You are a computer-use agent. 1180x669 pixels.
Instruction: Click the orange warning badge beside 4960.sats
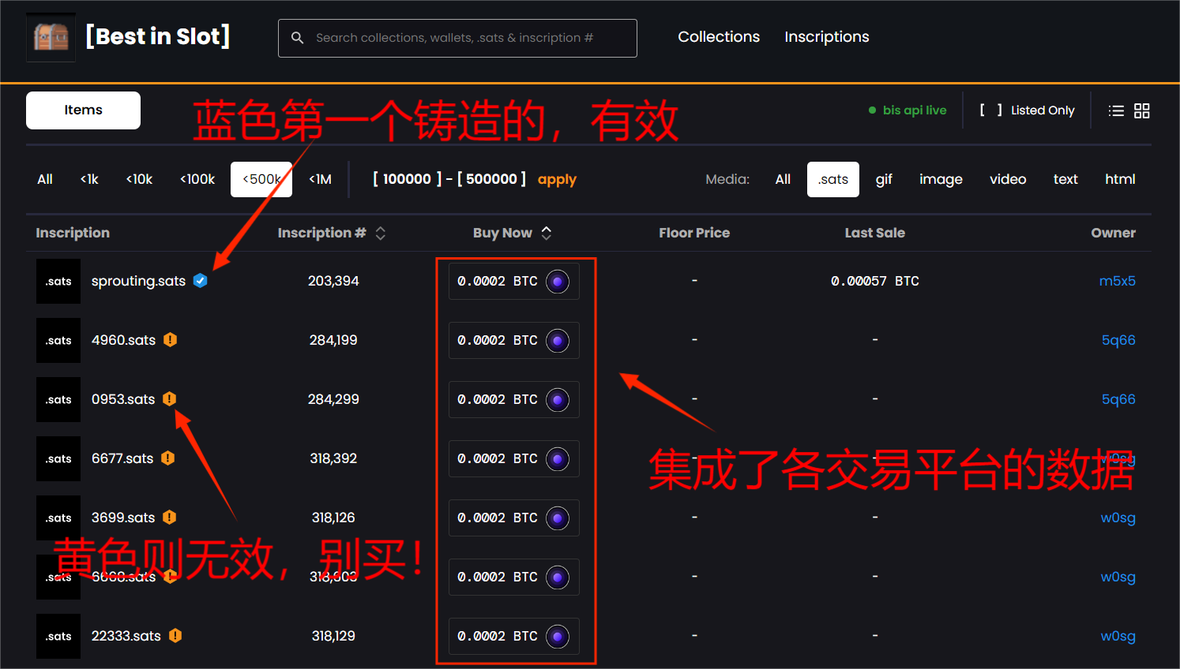(x=170, y=340)
